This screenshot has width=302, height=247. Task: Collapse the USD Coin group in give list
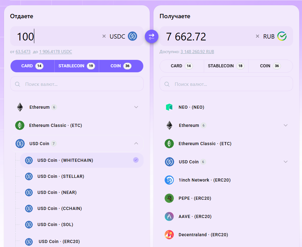136,144
